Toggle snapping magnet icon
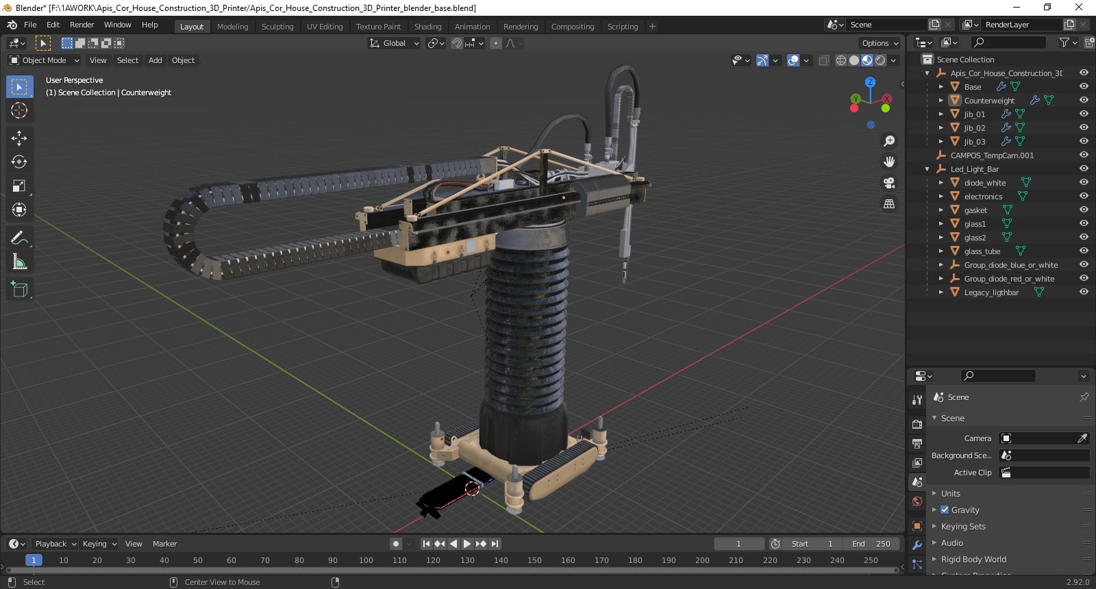 pos(457,43)
